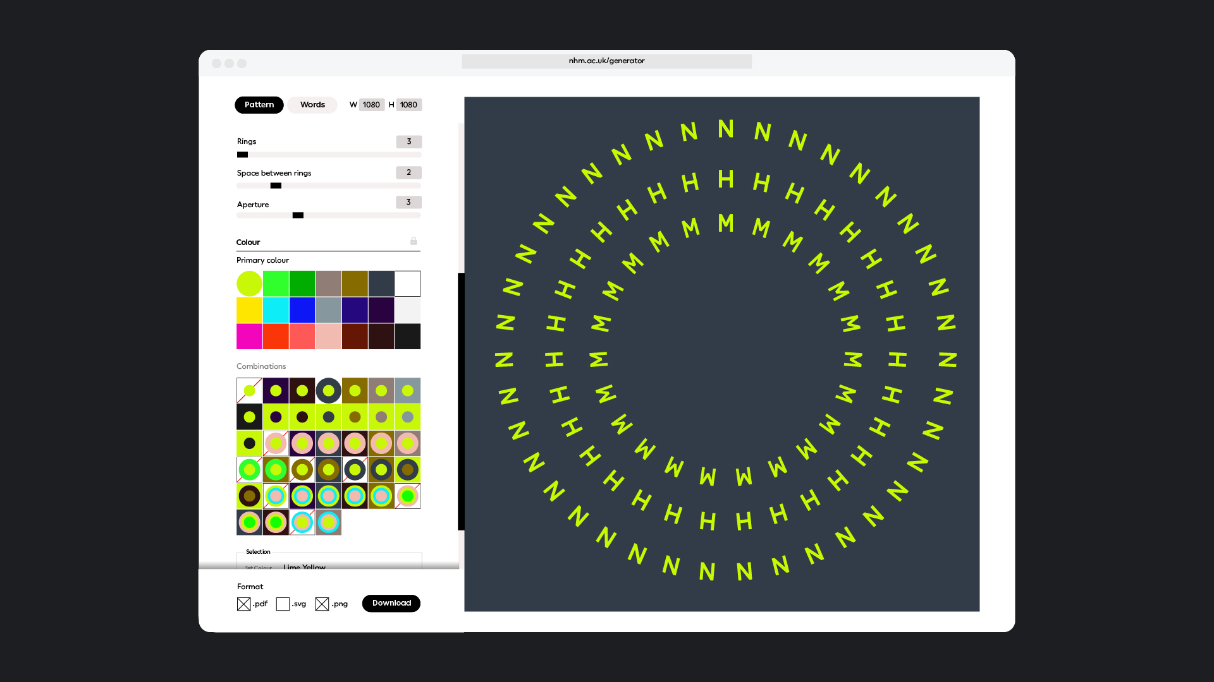The image size is (1214, 682).
Task: Click the 'Colour' section heading
Action: click(248, 242)
